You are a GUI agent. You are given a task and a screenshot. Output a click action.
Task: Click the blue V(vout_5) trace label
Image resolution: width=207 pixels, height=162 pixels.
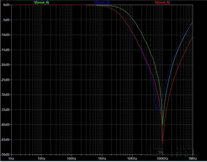coord(102,2)
